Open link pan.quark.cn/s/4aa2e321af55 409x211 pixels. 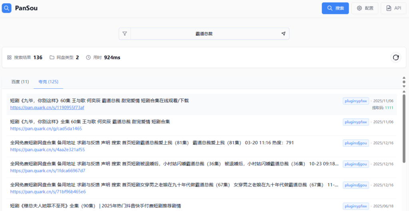[x=48, y=149]
